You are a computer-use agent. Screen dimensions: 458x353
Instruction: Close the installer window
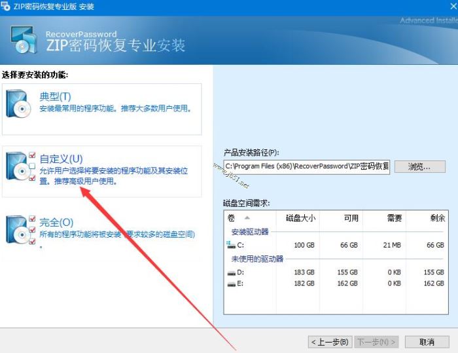[453, 6]
